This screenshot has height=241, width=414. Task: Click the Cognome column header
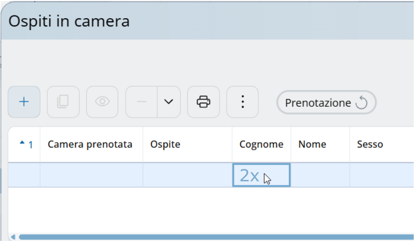point(261,145)
